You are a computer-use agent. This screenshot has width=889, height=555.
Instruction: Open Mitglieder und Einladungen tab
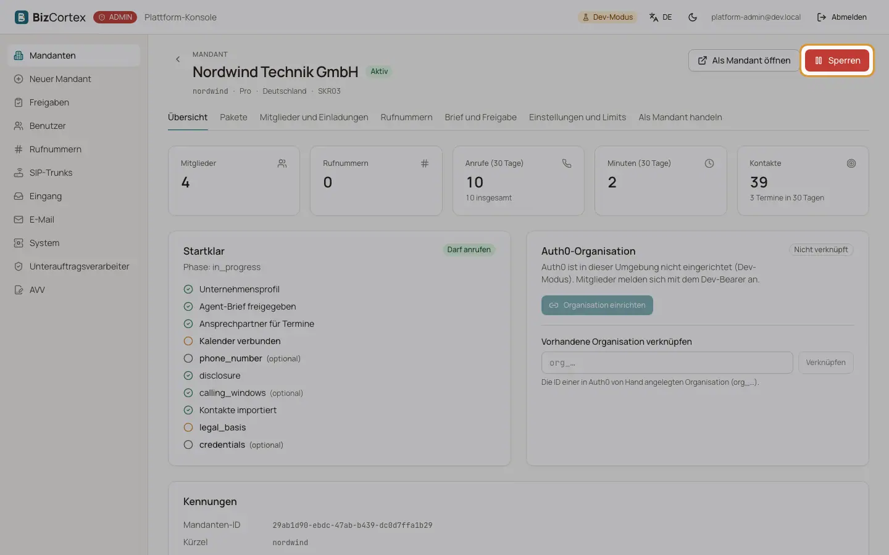coord(314,117)
